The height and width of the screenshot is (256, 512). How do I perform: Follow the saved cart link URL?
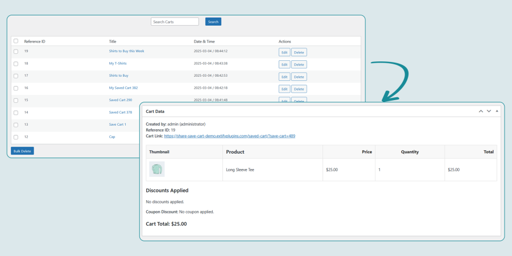229,136
